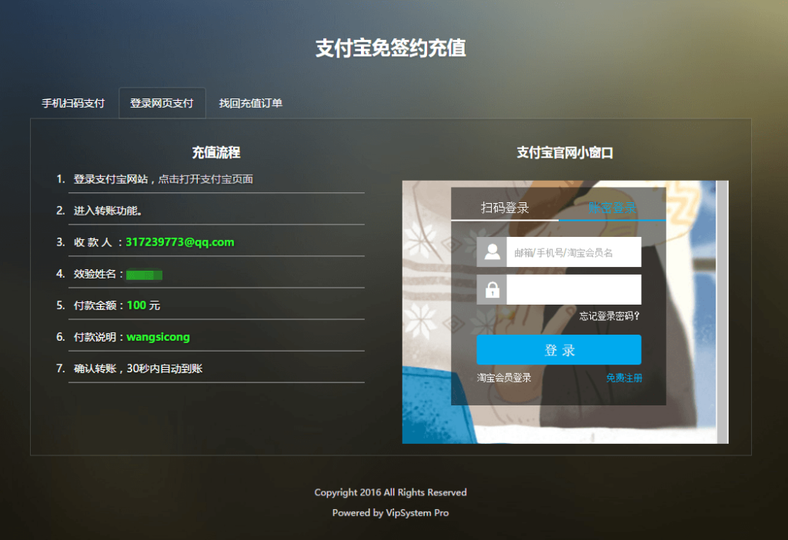
Task: Switch to 扫码登录 in Alipay window
Action: pyautogui.click(x=505, y=208)
